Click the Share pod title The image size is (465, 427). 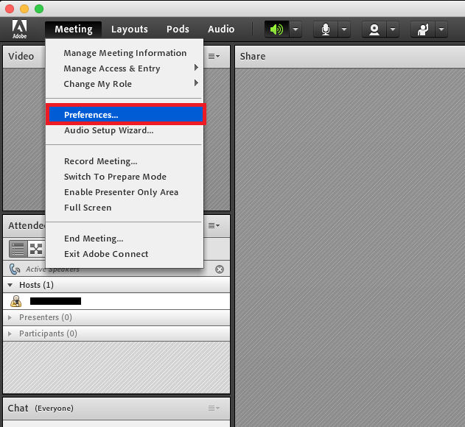point(253,56)
